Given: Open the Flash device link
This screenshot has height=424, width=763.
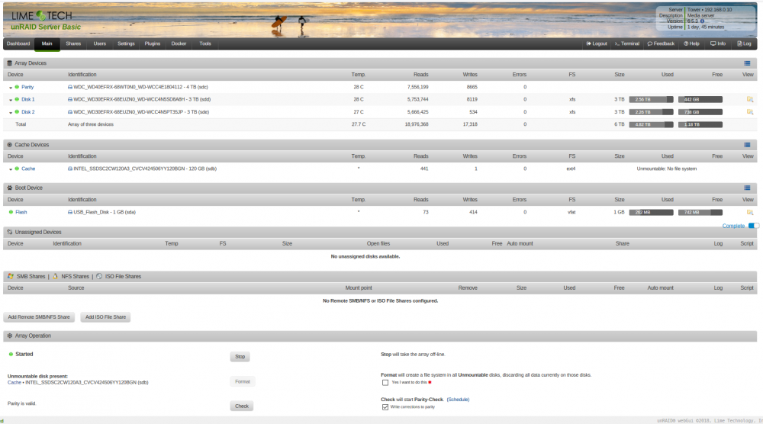Looking at the screenshot, I should click(21, 212).
